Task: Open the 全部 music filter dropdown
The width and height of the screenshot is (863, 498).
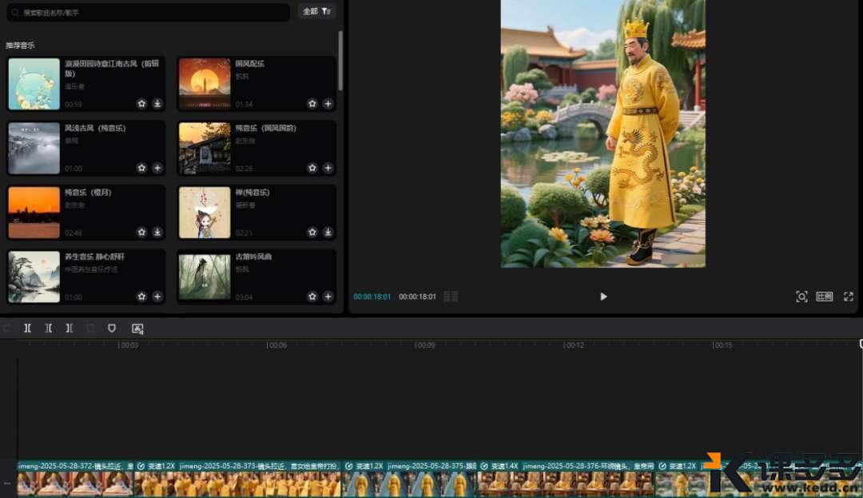Action: click(x=316, y=12)
